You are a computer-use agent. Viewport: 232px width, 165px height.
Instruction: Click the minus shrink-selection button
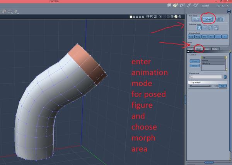[218, 37]
